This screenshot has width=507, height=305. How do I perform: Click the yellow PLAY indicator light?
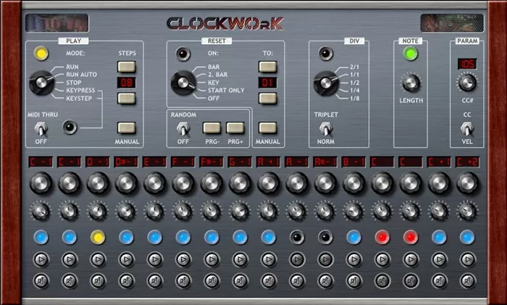41,54
